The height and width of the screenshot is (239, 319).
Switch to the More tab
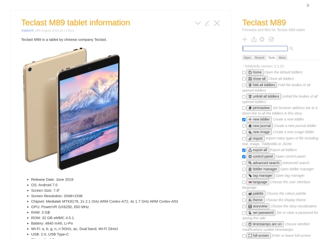pyautogui.click(x=282, y=58)
